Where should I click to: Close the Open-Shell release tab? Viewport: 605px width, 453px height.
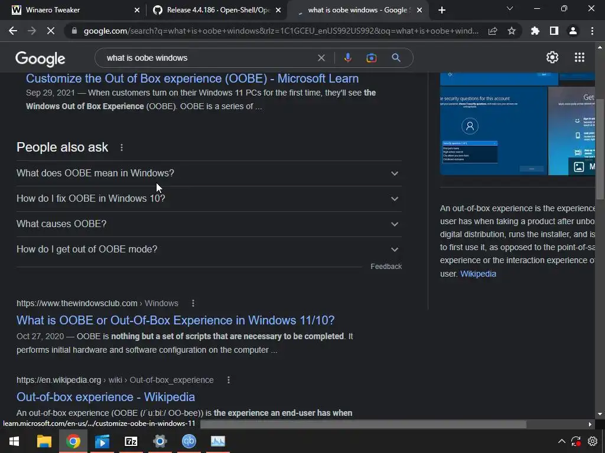tap(278, 11)
